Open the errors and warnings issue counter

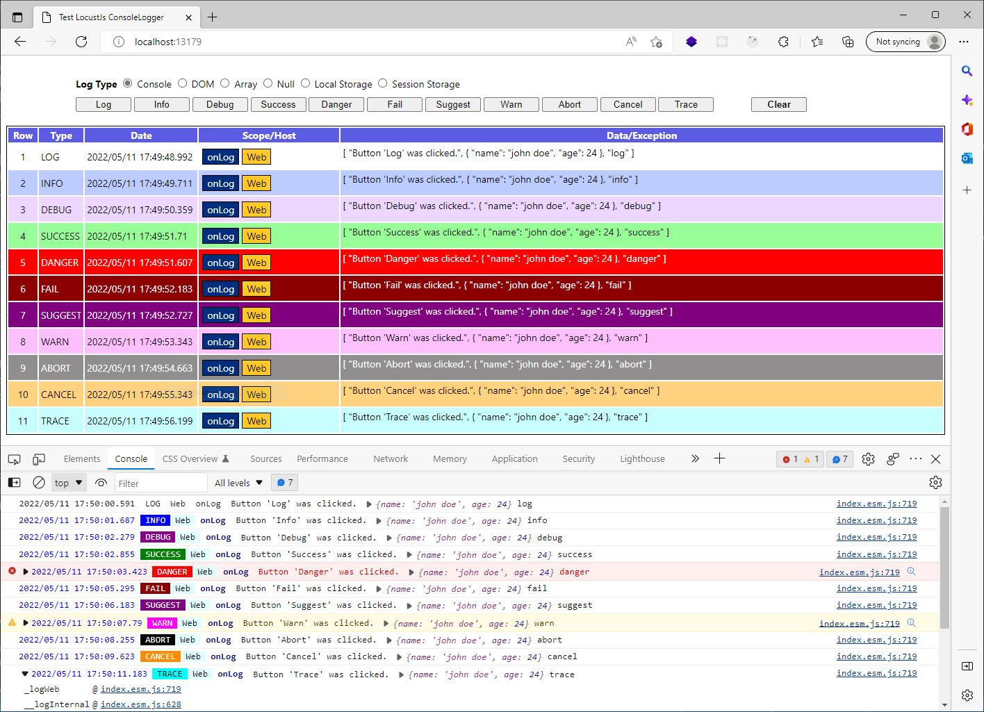801,459
